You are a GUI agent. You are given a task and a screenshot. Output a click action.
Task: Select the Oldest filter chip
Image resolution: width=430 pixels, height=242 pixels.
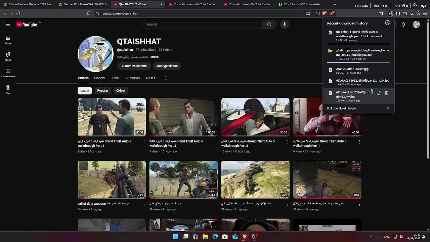[121, 90]
